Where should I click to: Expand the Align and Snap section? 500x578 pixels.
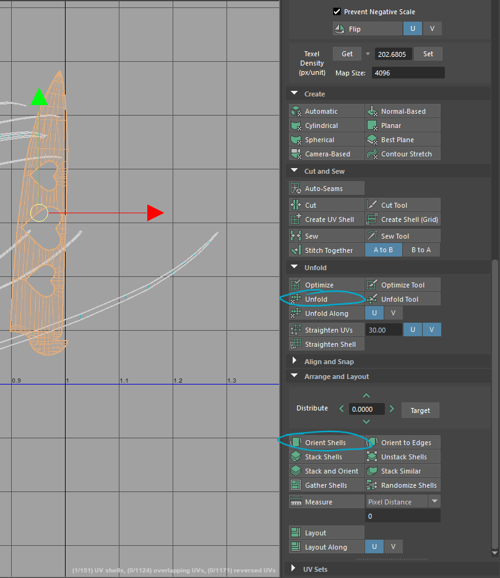coord(295,360)
